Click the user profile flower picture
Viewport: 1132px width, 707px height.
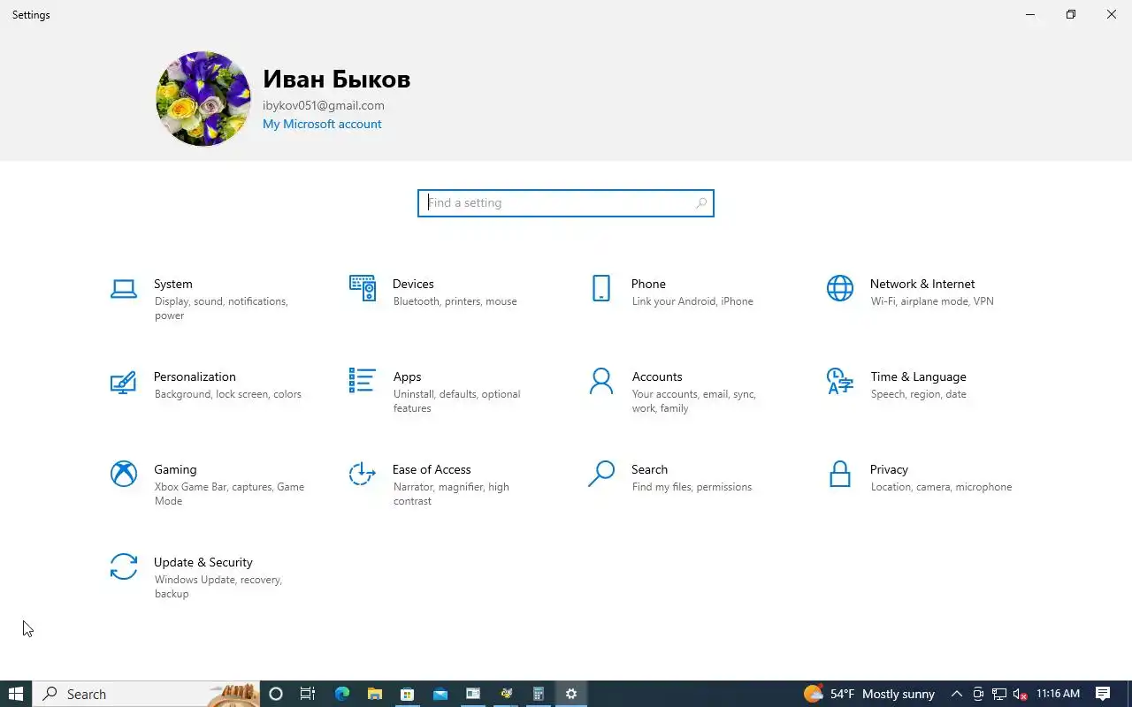click(x=203, y=98)
